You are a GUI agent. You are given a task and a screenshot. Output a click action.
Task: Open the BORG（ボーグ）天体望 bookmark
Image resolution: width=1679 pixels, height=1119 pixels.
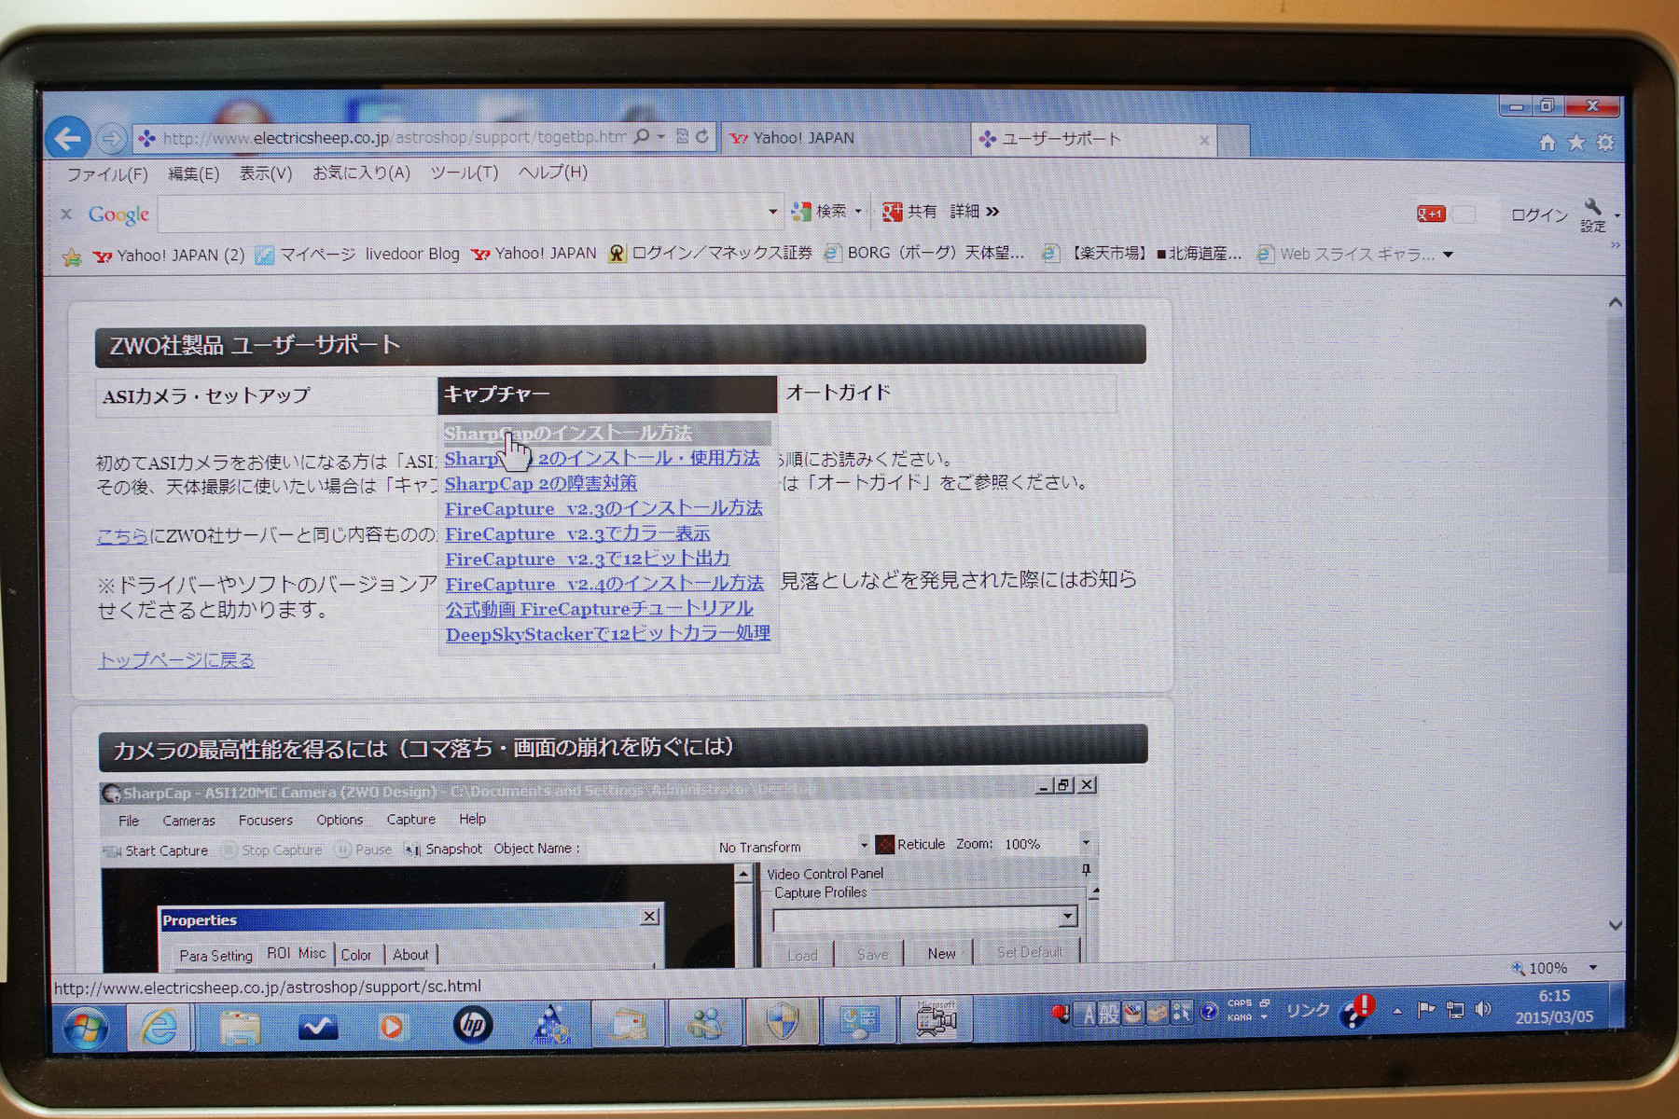pyautogui.click(x=925, y=253)
